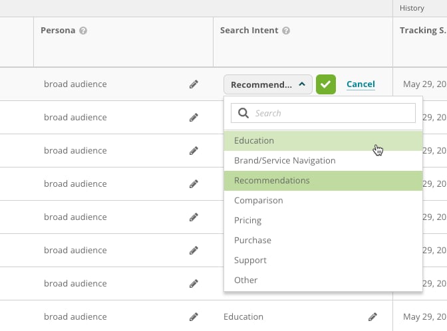Edit persona pencil in the Education intent row
This screenshot has height=331, width=447.
pos(194,317)
